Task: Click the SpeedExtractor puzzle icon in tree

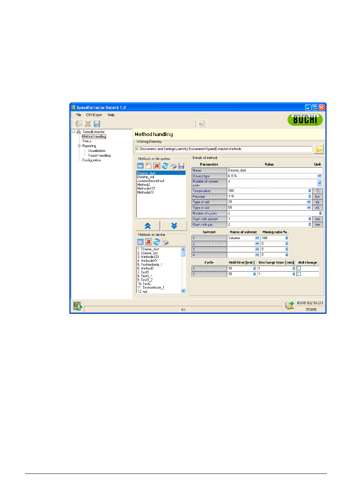Action: 79,132
